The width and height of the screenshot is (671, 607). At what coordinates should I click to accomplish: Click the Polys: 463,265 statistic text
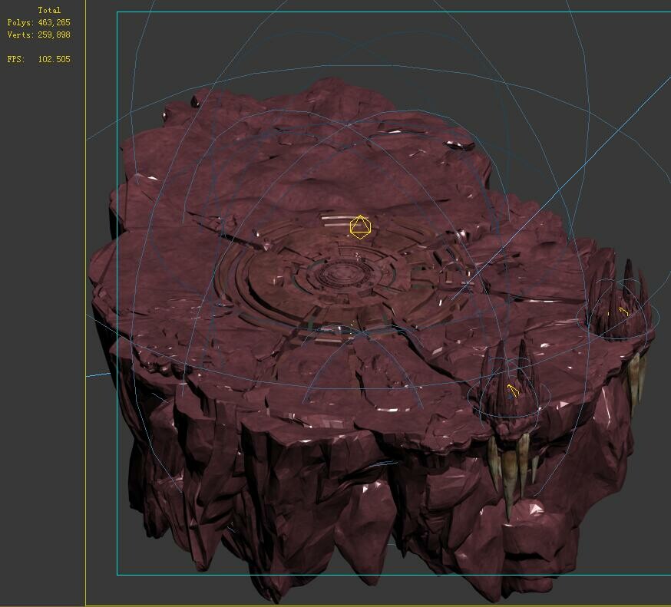click(38, 22)
